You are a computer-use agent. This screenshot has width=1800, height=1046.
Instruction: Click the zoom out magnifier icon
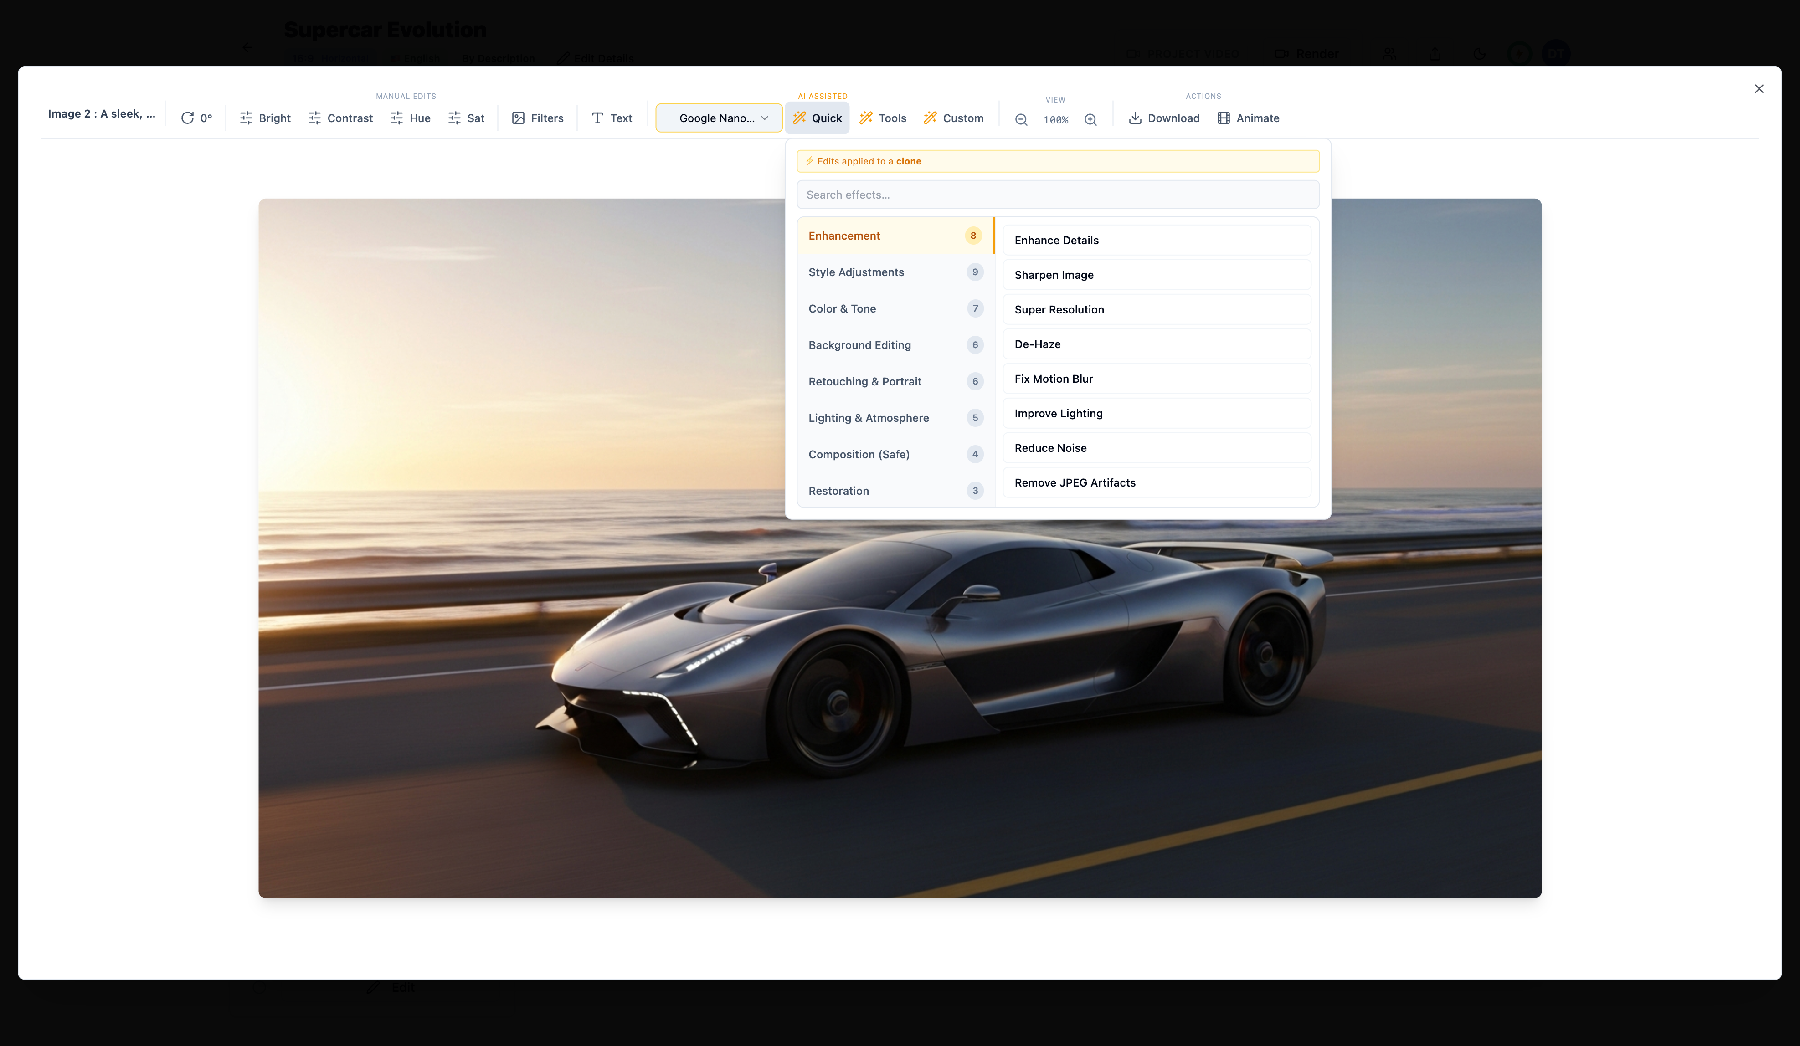pos(1021,119)
